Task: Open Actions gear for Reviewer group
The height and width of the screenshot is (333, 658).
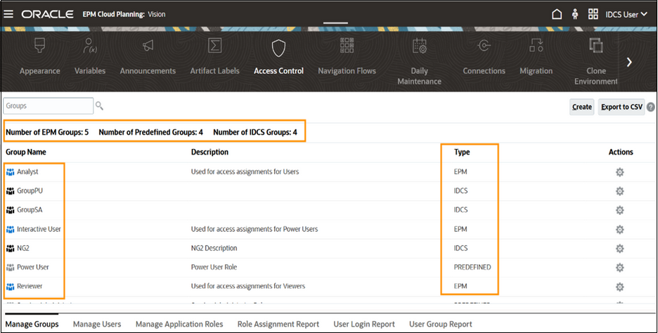Action: pyautogui.click(x=620, y=287)
